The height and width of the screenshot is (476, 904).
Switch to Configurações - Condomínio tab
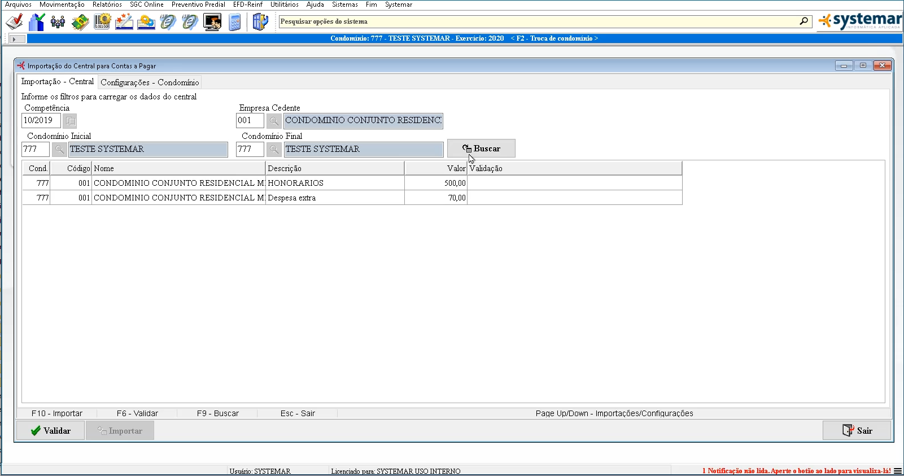click(150, 82)
